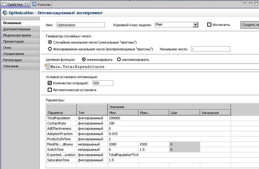This screenshot has height=169, width=259.
Task: Click the 0.015 value for AdoptionFraction
Action: pos(169,134)
